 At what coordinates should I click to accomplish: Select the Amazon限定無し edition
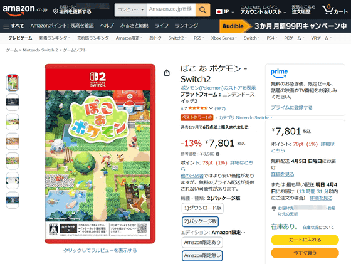pos(202,255)
